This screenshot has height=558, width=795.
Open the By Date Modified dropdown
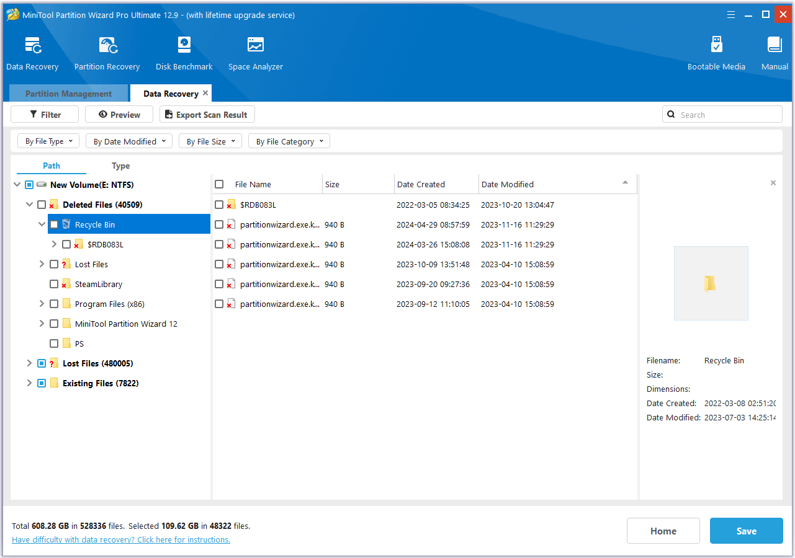[x=129, y=141]
